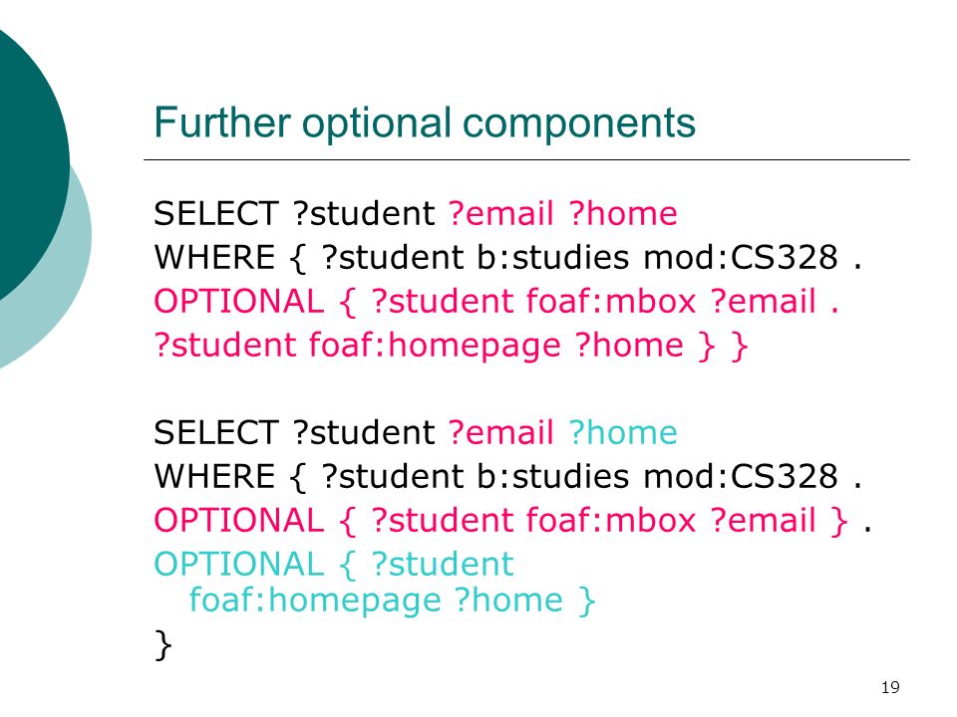Click the cyan 'OPTIONAL' keyword
Viewport: 957px width, 717px height.
click(x=238, y=564)
